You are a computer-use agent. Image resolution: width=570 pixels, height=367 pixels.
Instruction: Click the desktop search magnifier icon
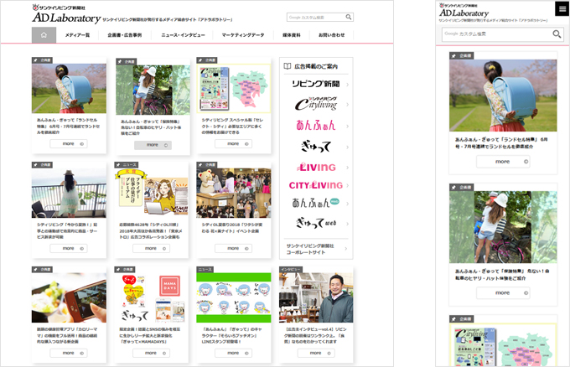pyautogui.click(x=348, y=17)
